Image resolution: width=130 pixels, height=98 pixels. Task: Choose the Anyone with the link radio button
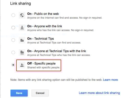coord(13,28)
